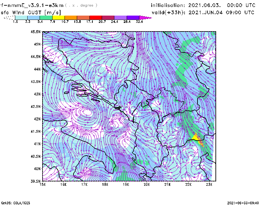
Task: Click the valid time '2021.JUN.04 09:00 UTC'
Action: pyautogui.click(x=221, y=13)
